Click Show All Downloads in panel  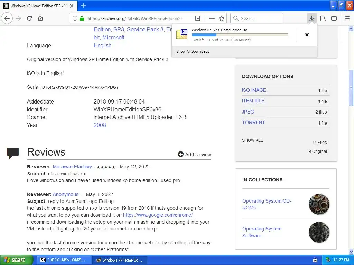click(x=193, y=51)
